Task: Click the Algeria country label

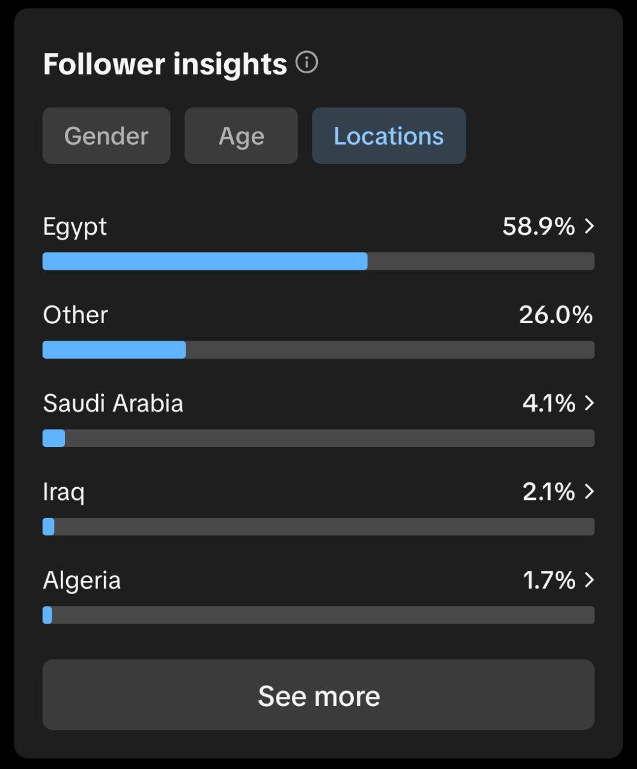Action: coord(82,580)
